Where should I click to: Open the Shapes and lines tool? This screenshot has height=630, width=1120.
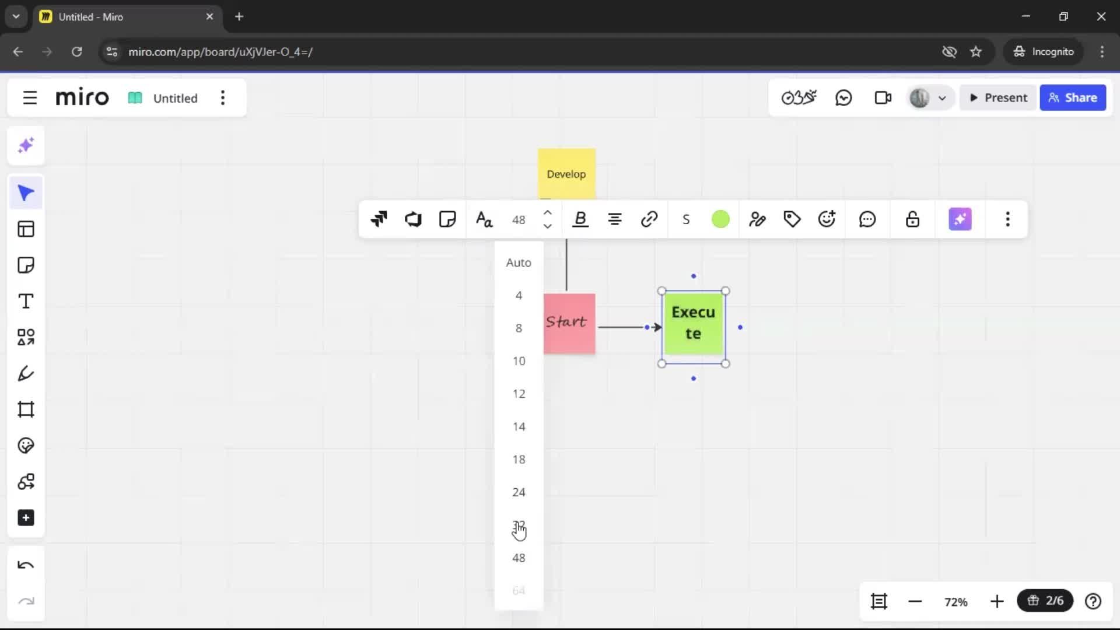26,337
